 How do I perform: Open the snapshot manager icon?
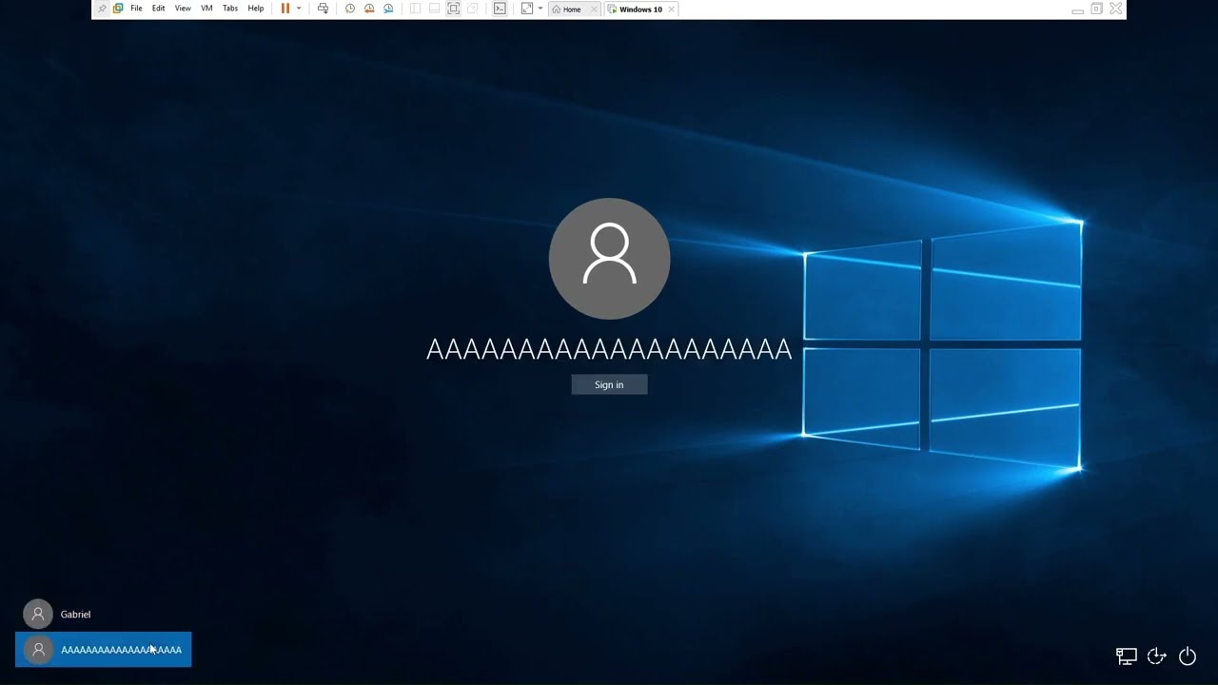[388, 9]
